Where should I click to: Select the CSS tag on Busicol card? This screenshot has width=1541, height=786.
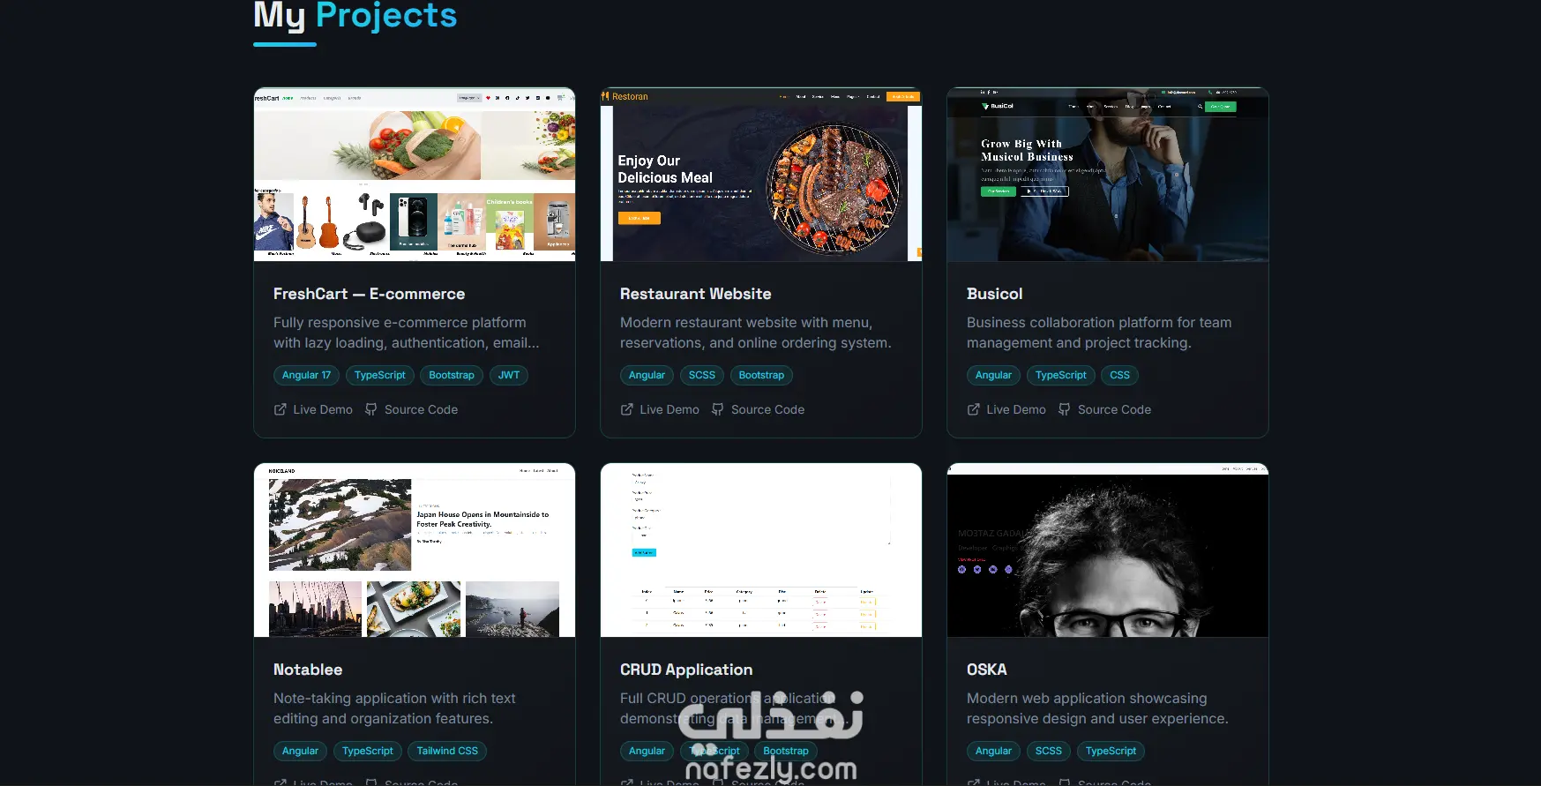coord(1119,375)
